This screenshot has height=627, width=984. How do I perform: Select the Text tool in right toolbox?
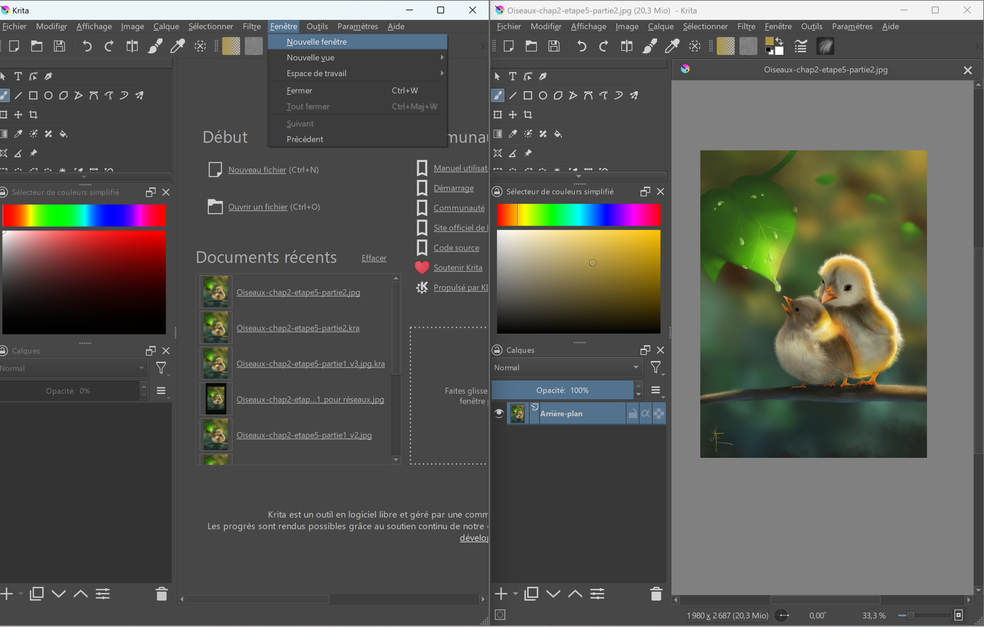pos(512,76)
